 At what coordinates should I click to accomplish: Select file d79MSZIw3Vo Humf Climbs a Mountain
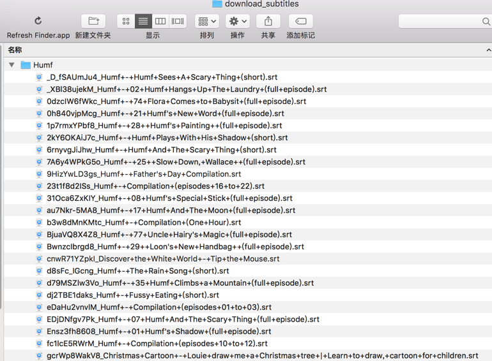[x=180, y=283]
